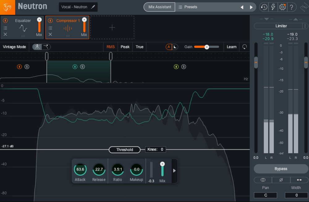Switch detection mode to RMS
This screenshot has height=202, width=309.
111,47
